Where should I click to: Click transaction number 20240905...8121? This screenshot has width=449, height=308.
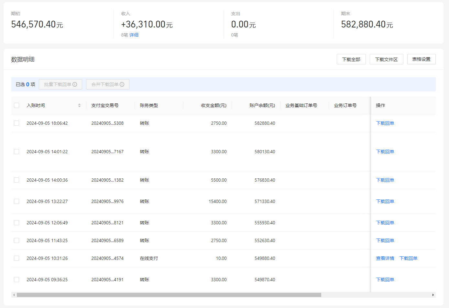(x=107, y=223)
